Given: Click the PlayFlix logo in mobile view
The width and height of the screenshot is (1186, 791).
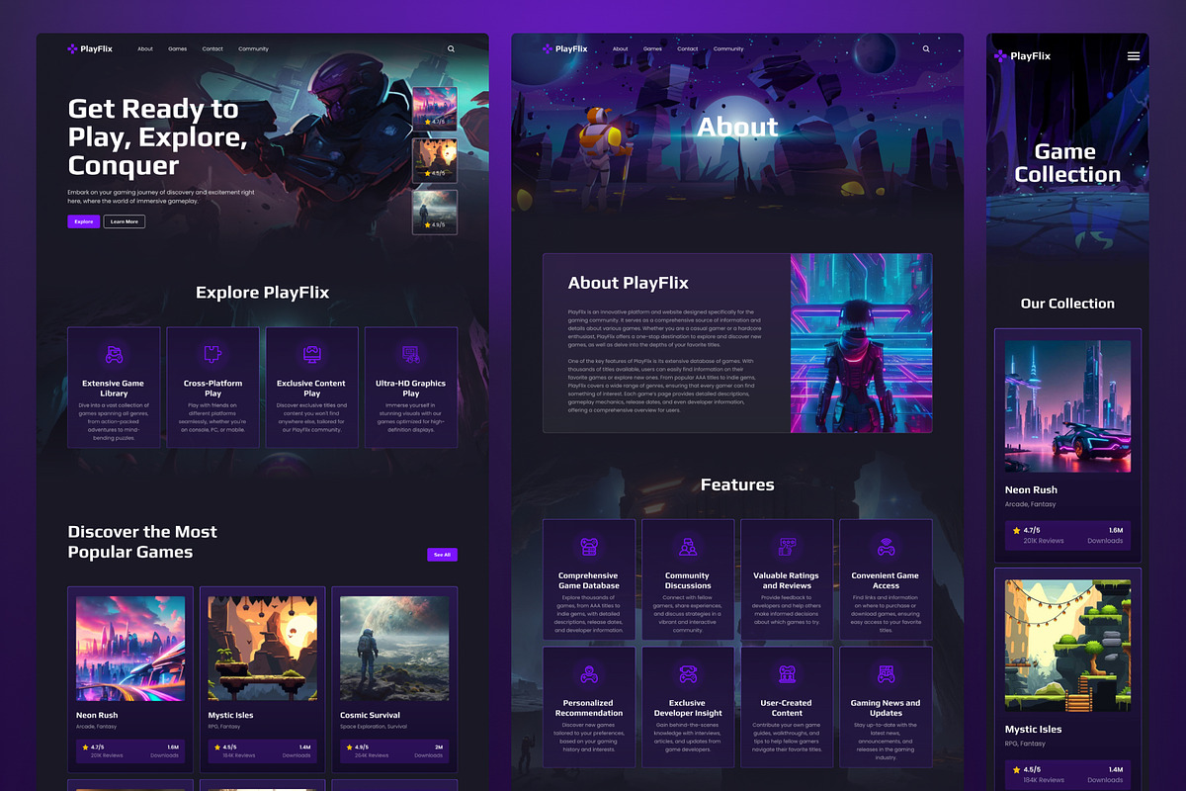Looking at the screenshot, I should 1022,56.
